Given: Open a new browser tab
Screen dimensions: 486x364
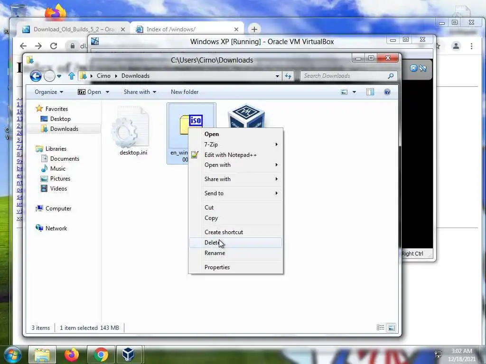Looking at the screenshot, I should point(254,29).
